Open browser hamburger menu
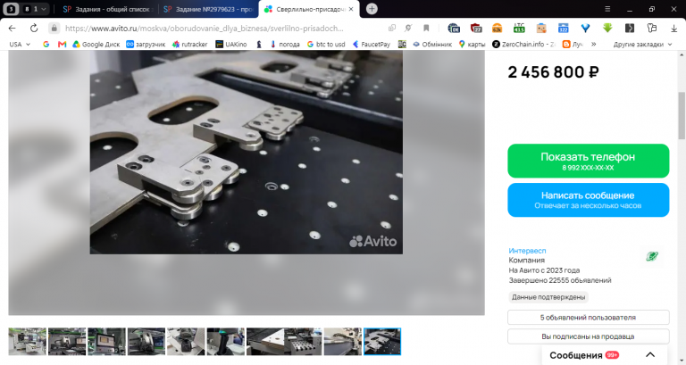 [607, 9]
